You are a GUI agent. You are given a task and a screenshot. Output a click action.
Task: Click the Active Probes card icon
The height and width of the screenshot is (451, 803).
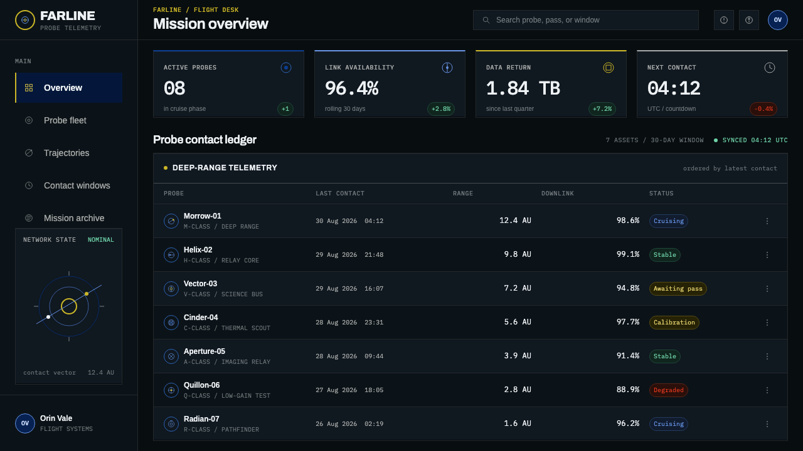click(286, 68)
